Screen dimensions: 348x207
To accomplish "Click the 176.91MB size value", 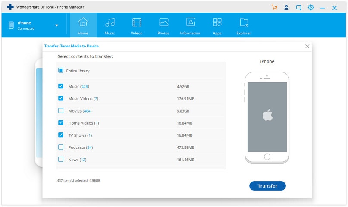I will tap(185, 99).
